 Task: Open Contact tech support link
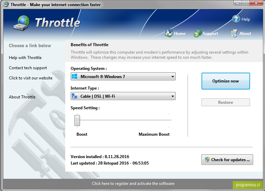point(28,68)
